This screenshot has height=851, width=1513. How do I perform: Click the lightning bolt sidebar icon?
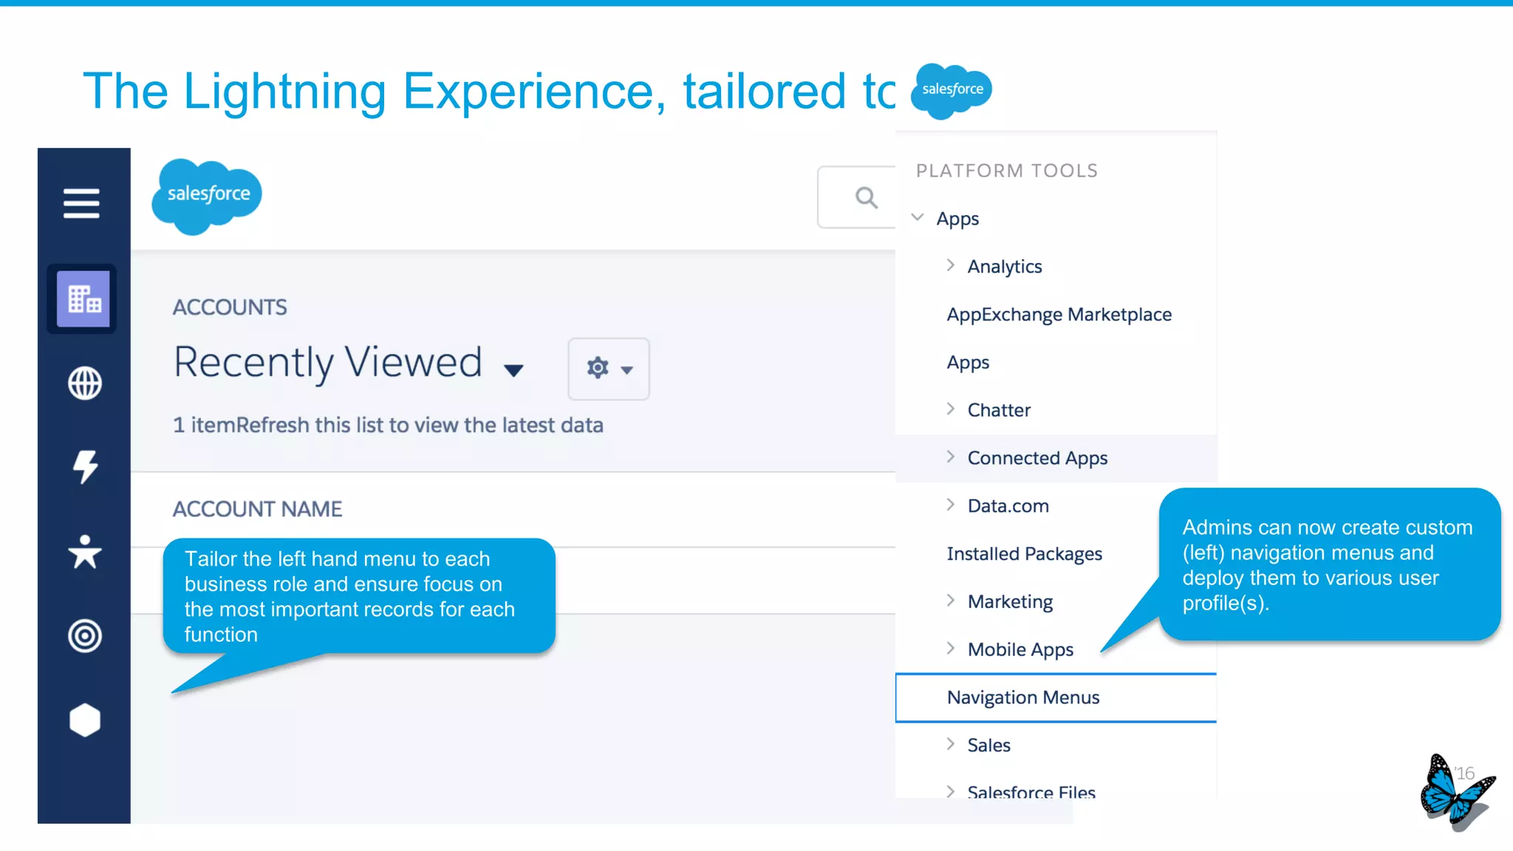point(85,467)
